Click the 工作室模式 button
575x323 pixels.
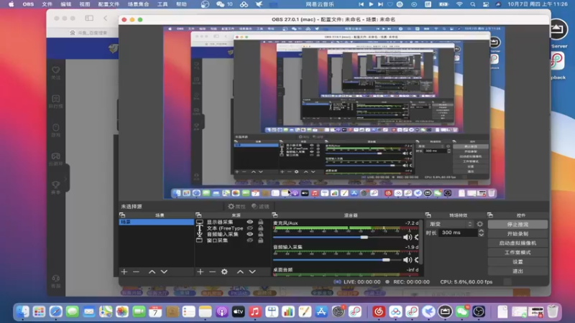(x=517, y=253)
